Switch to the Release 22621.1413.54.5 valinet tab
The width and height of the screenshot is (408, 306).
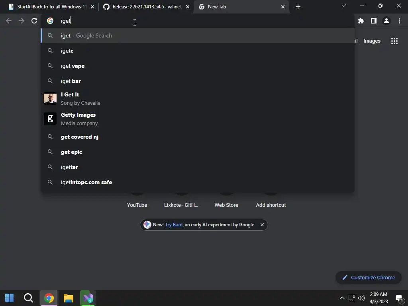pyautogui.click(x=146, y=7)
